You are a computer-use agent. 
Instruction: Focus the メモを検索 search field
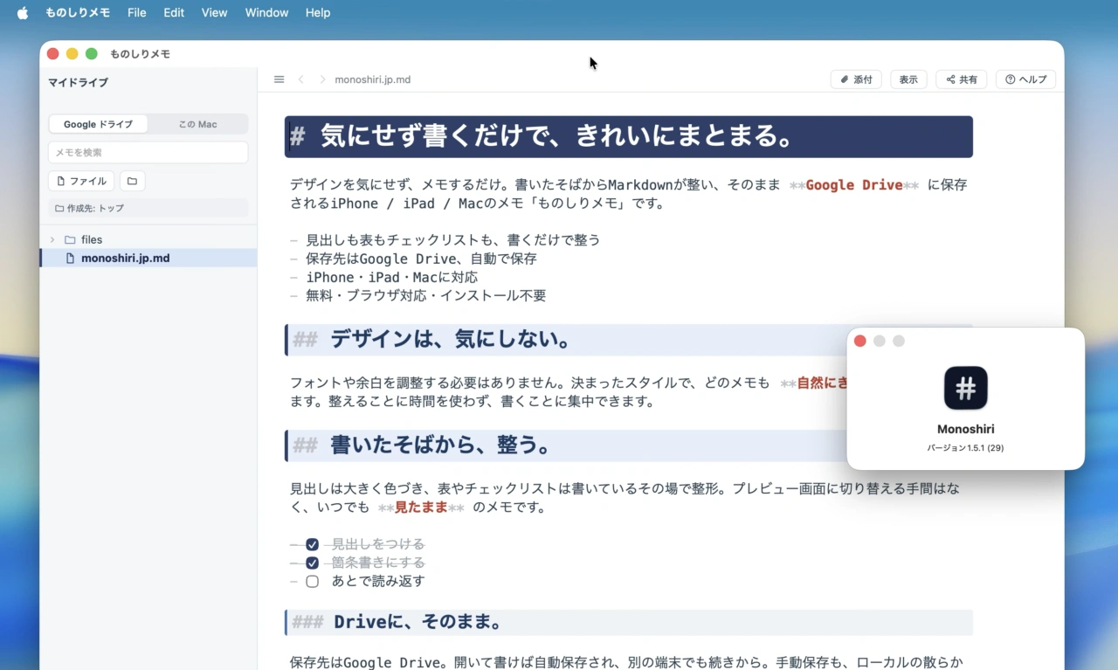point(148,152)
